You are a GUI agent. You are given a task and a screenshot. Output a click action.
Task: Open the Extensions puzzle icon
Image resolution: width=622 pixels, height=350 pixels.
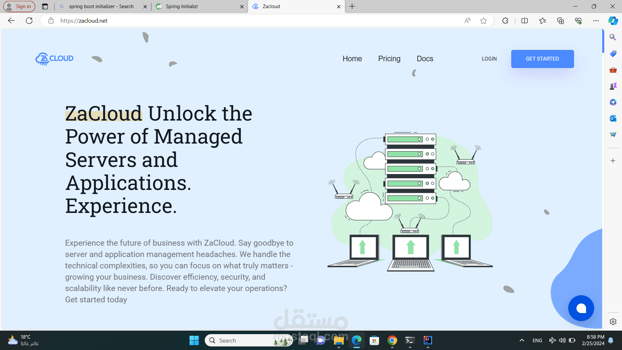coord(505,20)
